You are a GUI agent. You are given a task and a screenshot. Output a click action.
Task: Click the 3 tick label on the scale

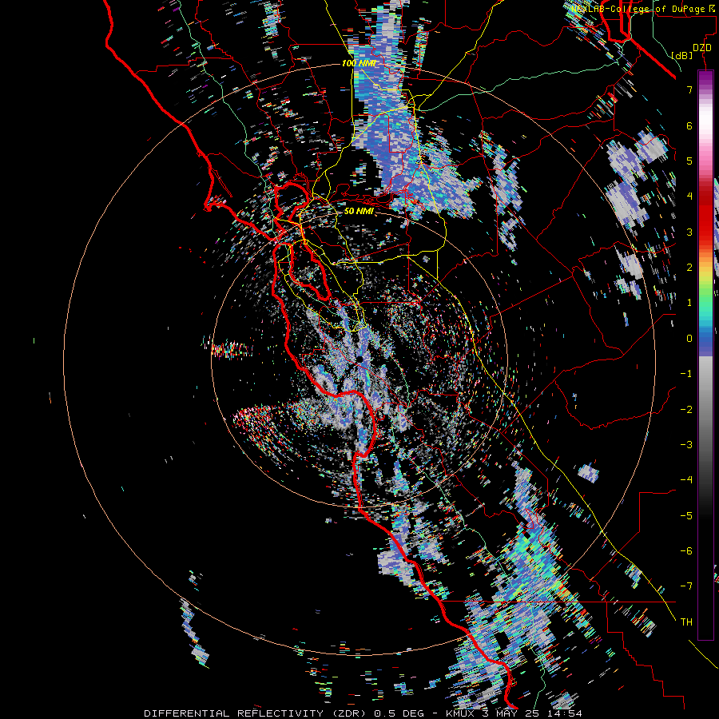coord(689,232)
